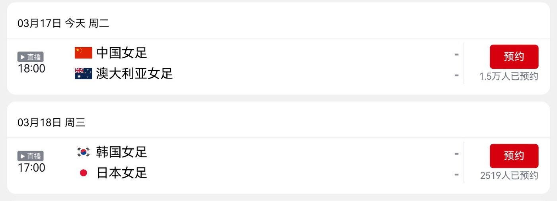Open the 澳大利亚女足 team name
This screenshot has width=557, height=201.
(x=134, y=74)
